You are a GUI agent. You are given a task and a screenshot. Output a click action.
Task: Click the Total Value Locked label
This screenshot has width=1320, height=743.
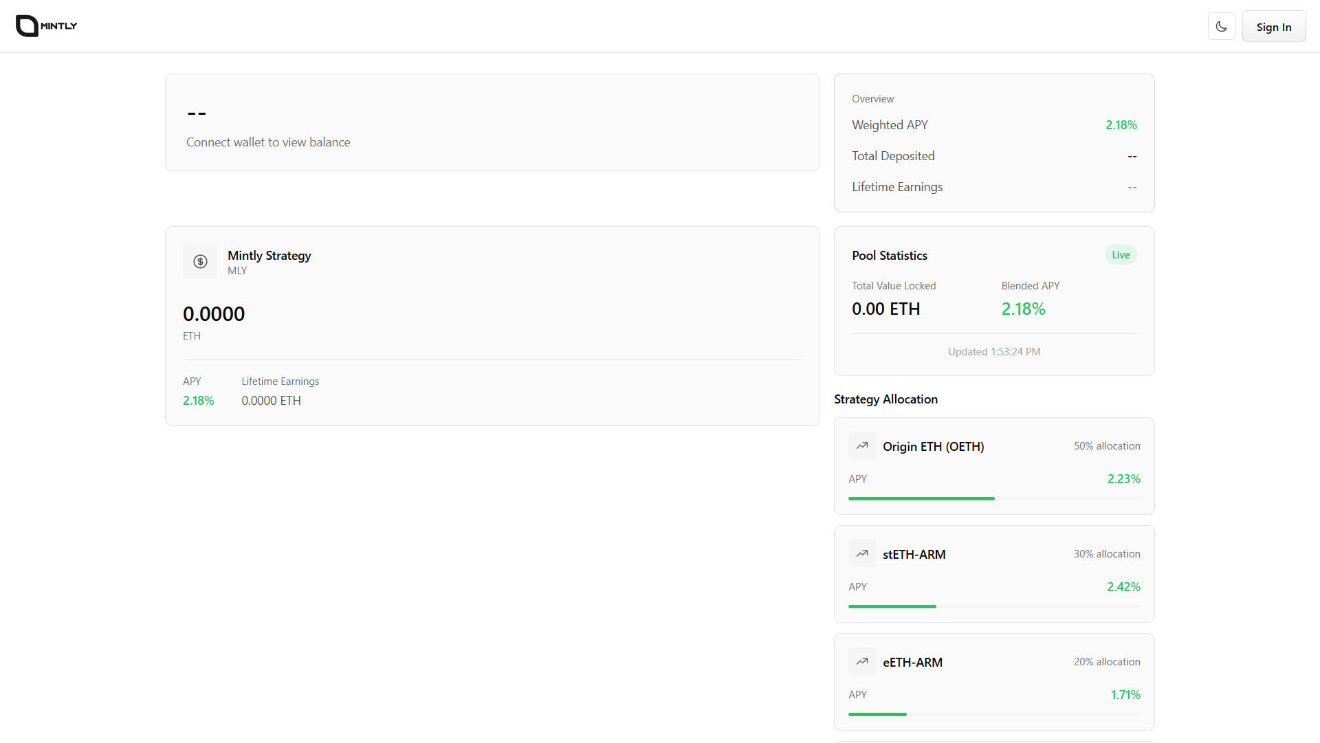coord(894,286)
